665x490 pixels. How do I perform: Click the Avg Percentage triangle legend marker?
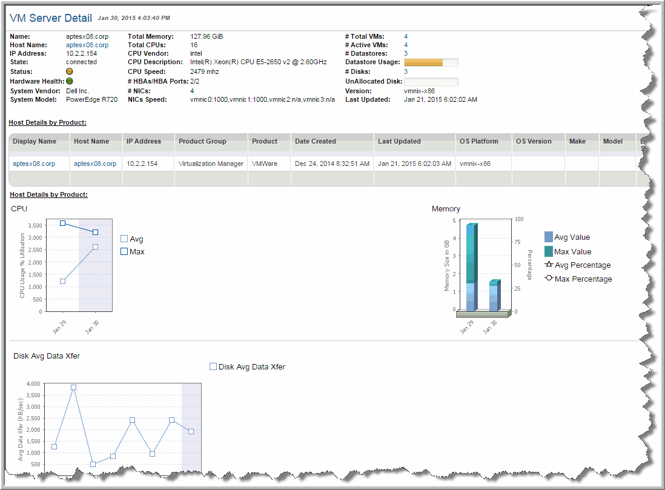549,265
